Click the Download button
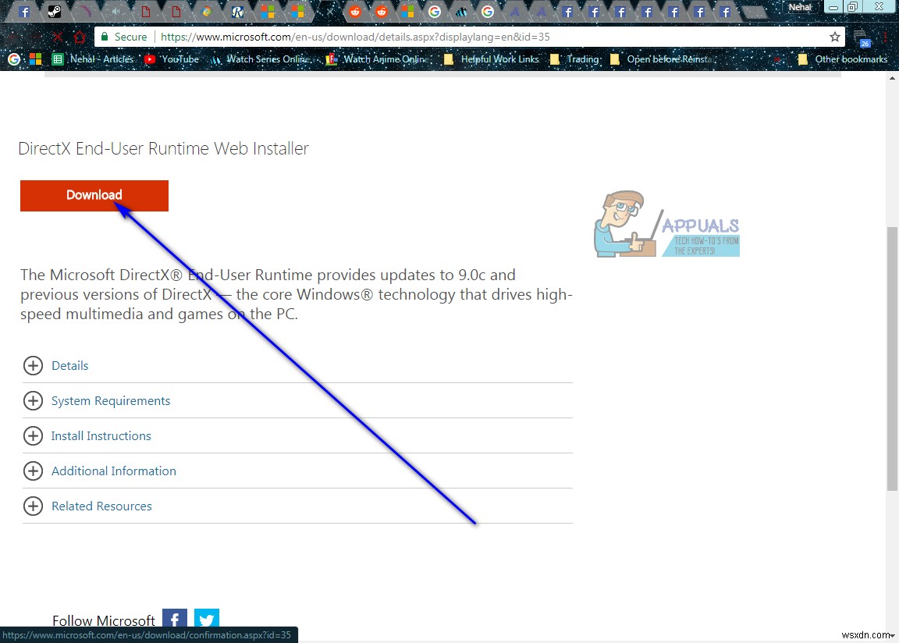Viewport: 899px width, 643px height. (94, 195)
